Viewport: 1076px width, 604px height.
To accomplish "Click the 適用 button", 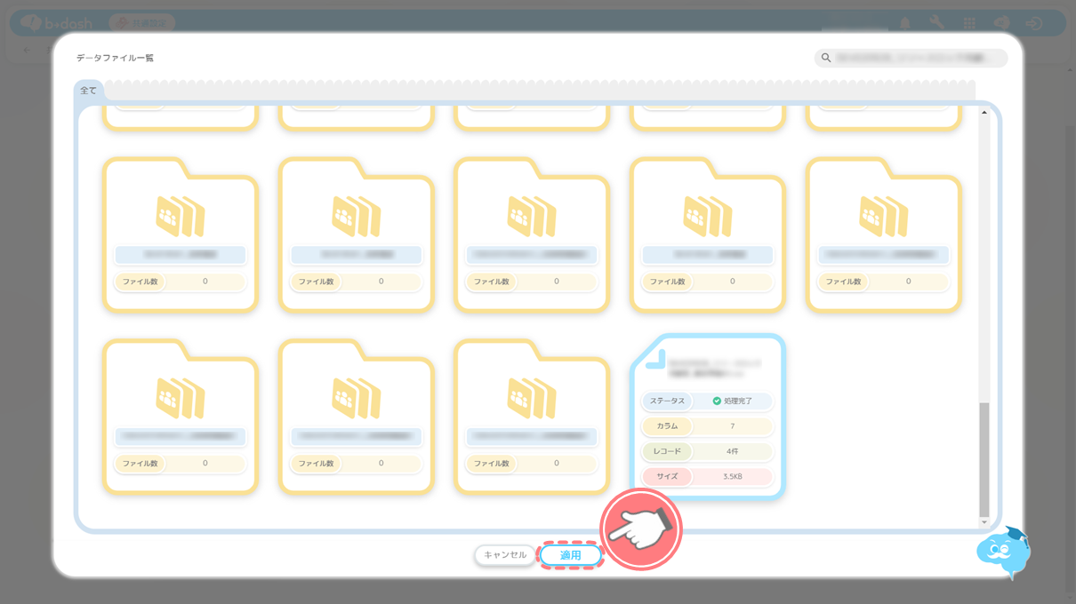I will tap(570, 555).
